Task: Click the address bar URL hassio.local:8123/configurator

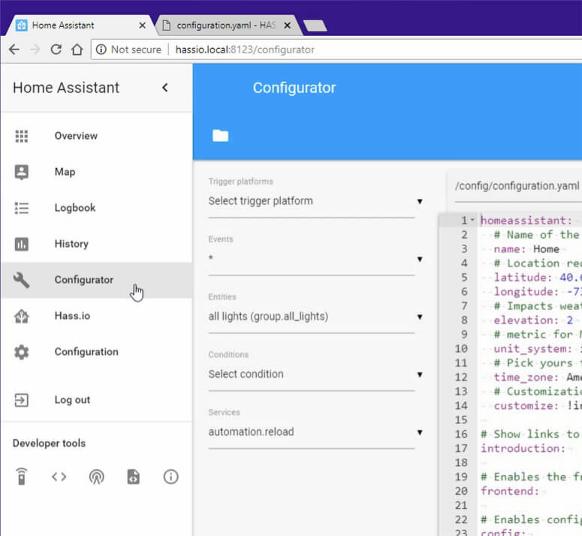Action: click(x=245, y=50)
